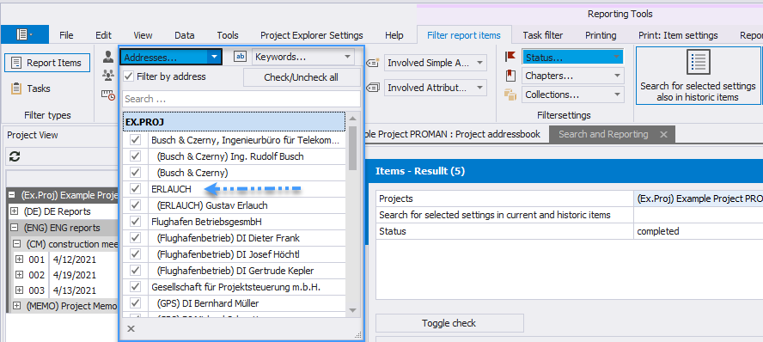Click the red flag Status icon
Screen dimensions: 763x342
[x=510, y=57]
